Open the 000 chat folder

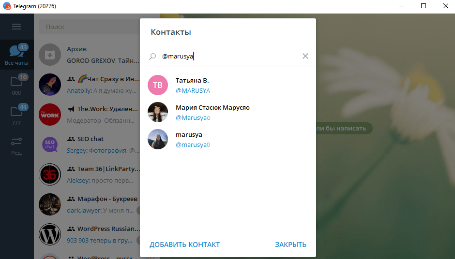(x=16, y=84)
